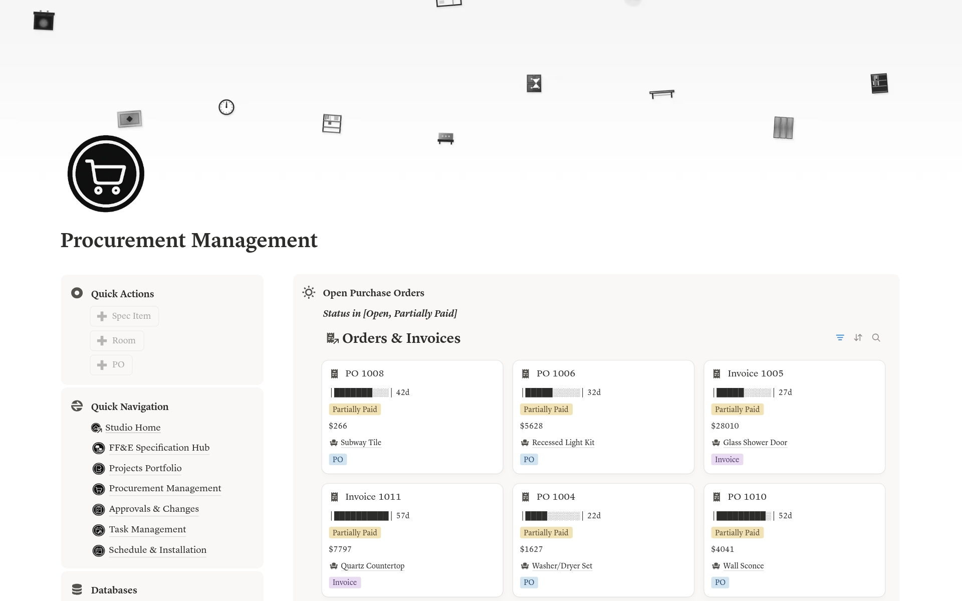Open Schedule & Installation page

click(x=157, y=550)
